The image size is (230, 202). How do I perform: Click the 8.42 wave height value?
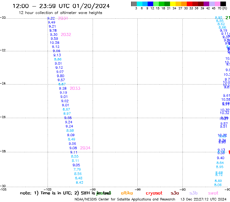[x=80, y=183]
